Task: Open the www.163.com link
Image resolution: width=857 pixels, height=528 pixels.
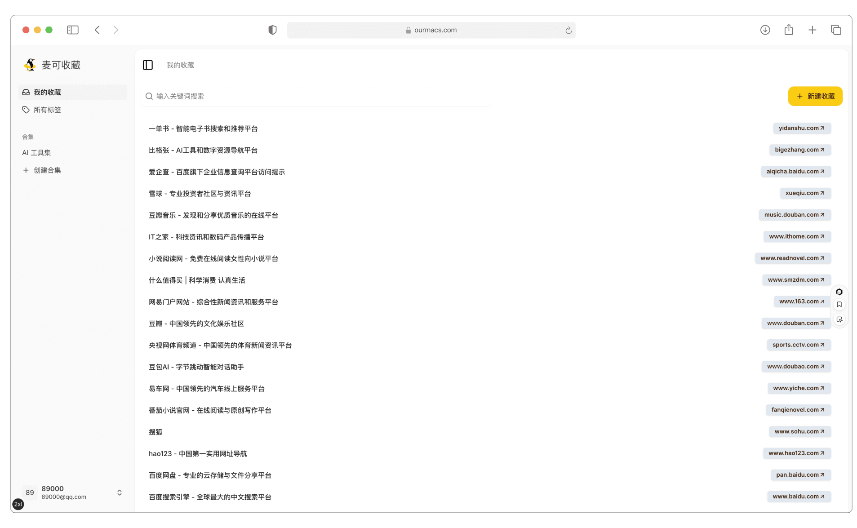Action: click(802, 302)
